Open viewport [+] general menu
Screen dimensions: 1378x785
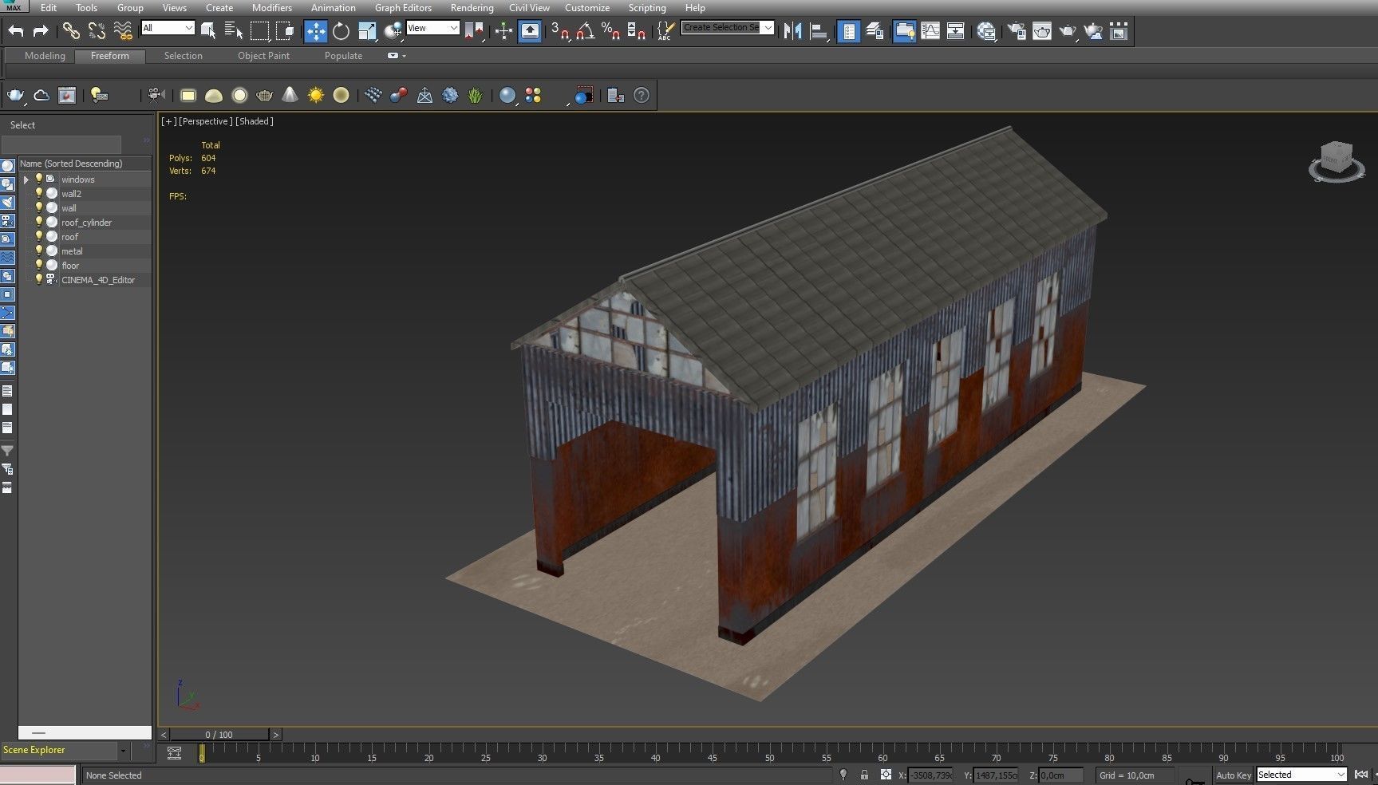point(168,121)
